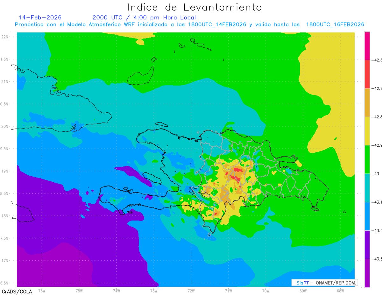Click the 70W longitude label
This screenshot has width=382, height=295.
pyautogui.click(x=266, y=291)
